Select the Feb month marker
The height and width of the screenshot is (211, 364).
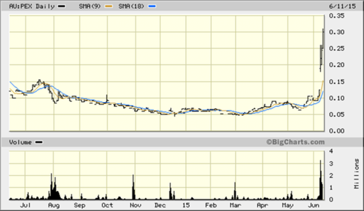211,205
